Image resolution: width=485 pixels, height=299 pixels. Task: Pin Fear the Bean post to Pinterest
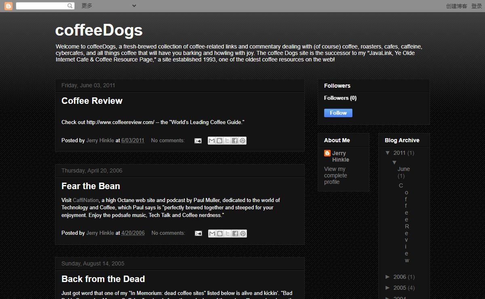point(243,234)
